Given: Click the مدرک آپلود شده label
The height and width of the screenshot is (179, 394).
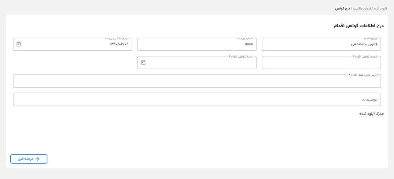Looking at the screenshot, I should 369,114.
